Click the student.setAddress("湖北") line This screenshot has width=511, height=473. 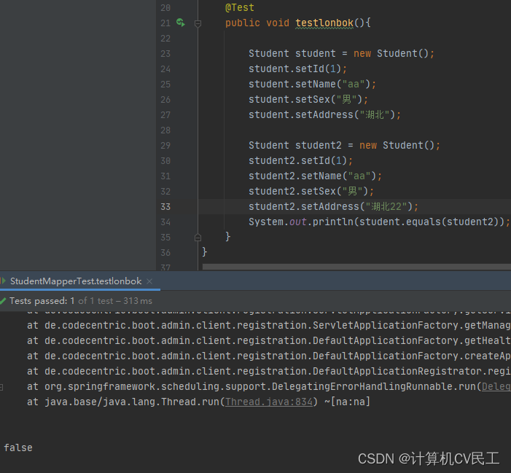pos(324,114)
